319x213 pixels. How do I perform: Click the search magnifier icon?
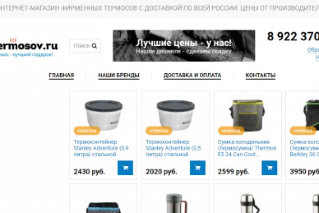point(94,46)
